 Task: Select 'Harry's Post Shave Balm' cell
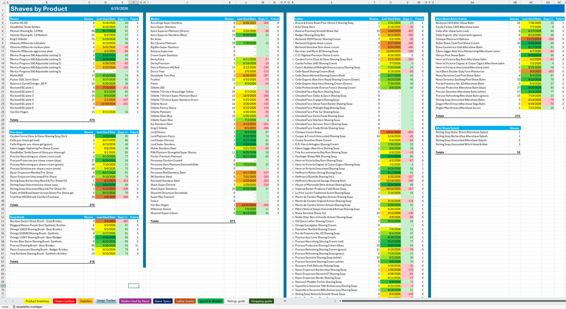click(x=472, y=55)
